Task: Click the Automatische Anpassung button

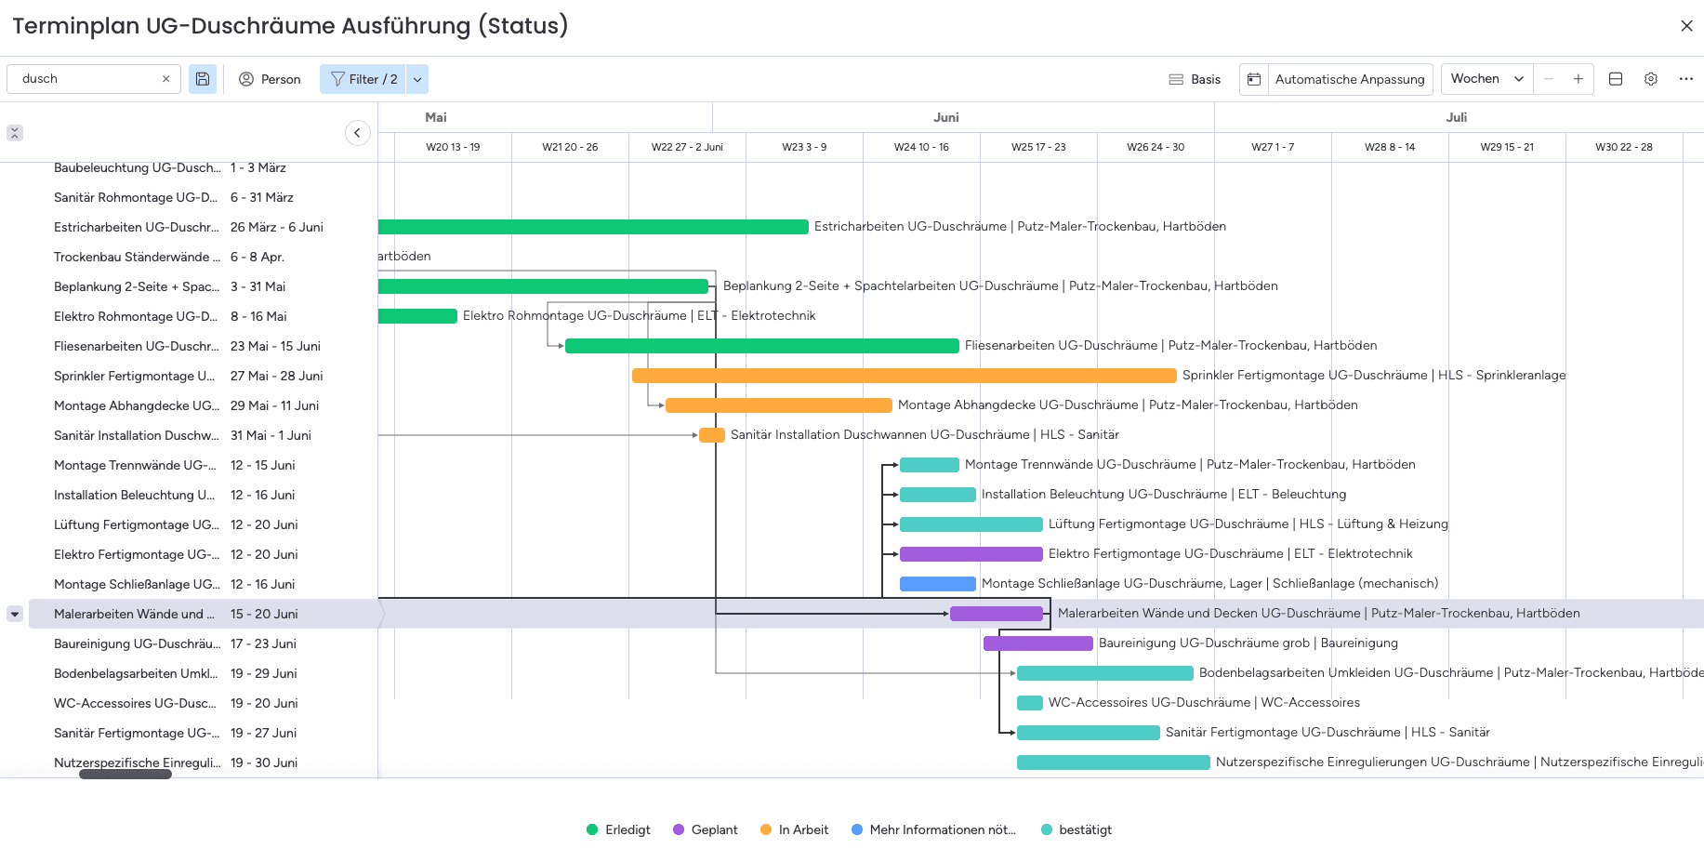Action: point(1349,79)
